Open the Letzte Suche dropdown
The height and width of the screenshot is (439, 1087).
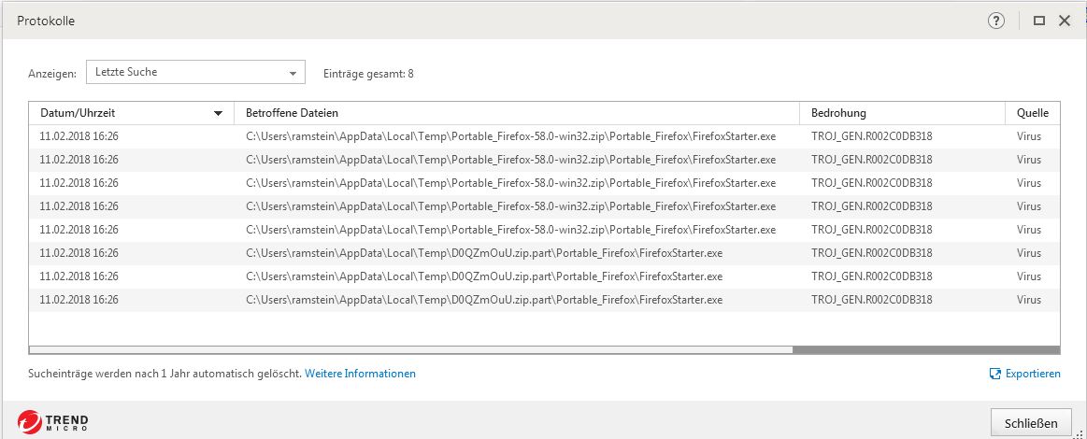click(195, 72)
